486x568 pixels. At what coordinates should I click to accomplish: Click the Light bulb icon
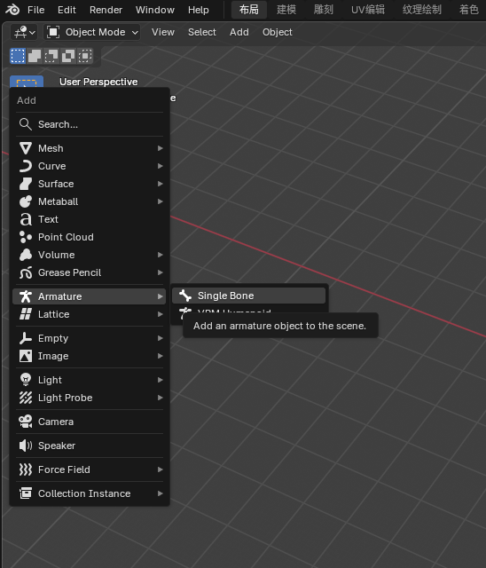click(26, 380)
